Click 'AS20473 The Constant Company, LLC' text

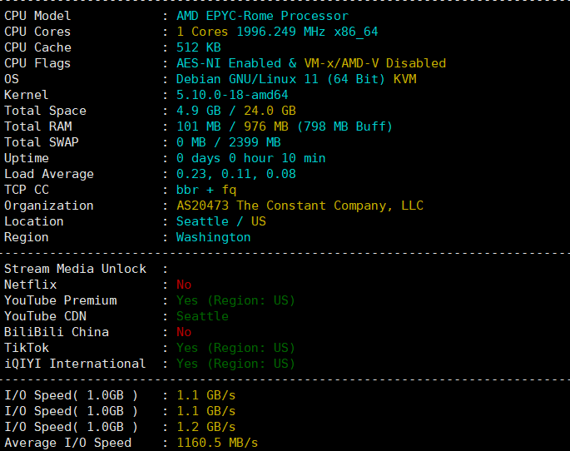point(300,206)
